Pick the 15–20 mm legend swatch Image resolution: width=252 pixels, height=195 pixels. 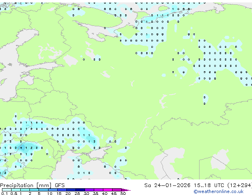(x=62, y=190)
